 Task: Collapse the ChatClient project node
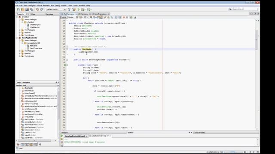tap(17, 17)
